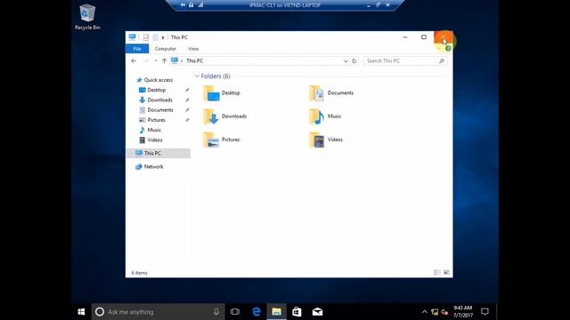570x320 pixels.
Task: Open the Mail app from the taskbar
Action: [x=317, y=312]
